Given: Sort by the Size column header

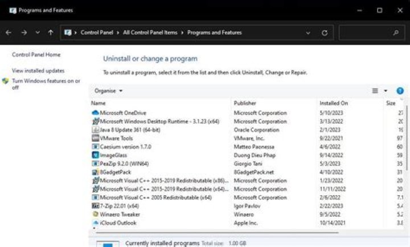Looking at the screenshot, I should pos(391,103).
